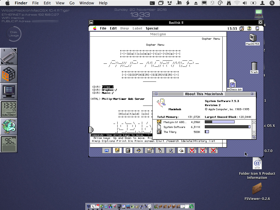Image resolution: width=280 pixels, height=210 pixels.
Task: Open the Window menu in Finder menu bar
Action: coord(87,3)
